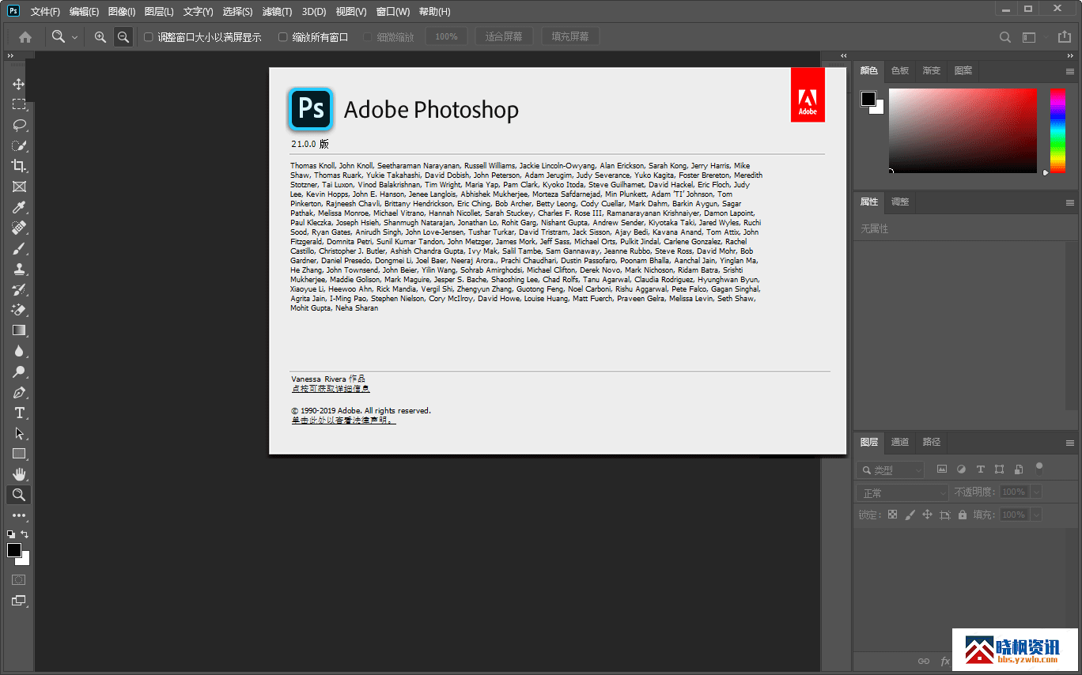
Task: Select the Quick Selection tool
Action: pos(18,145)
